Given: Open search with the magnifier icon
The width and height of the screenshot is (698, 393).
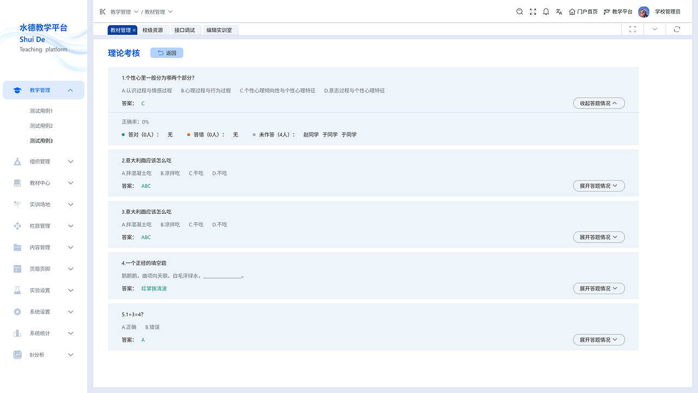Looking at the screenshot, I should click(x=520, y=11).
